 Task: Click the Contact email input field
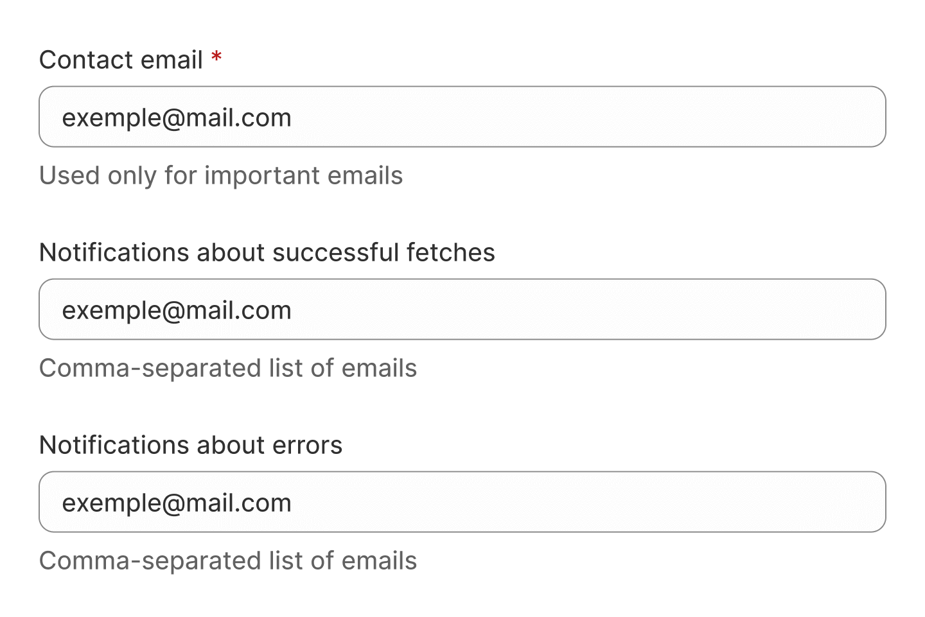[x=462, y=117]
